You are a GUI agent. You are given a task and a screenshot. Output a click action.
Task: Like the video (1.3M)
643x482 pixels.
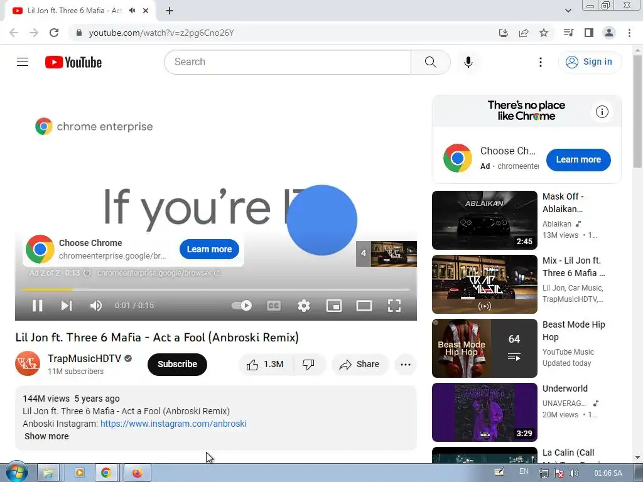(266, 365)
